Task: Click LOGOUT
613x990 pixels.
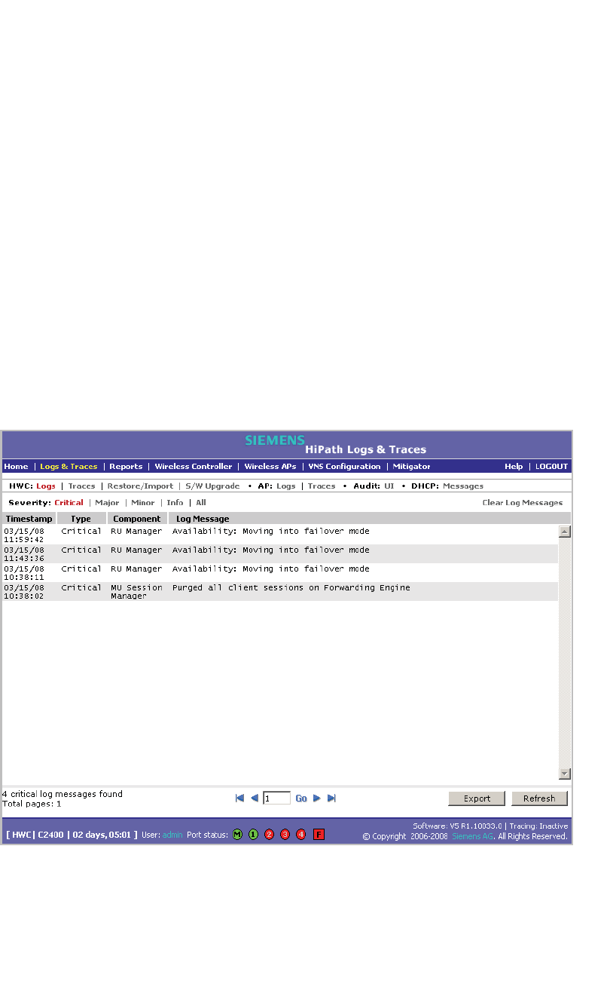Action: pyautogui.click(x=551, y=467)
